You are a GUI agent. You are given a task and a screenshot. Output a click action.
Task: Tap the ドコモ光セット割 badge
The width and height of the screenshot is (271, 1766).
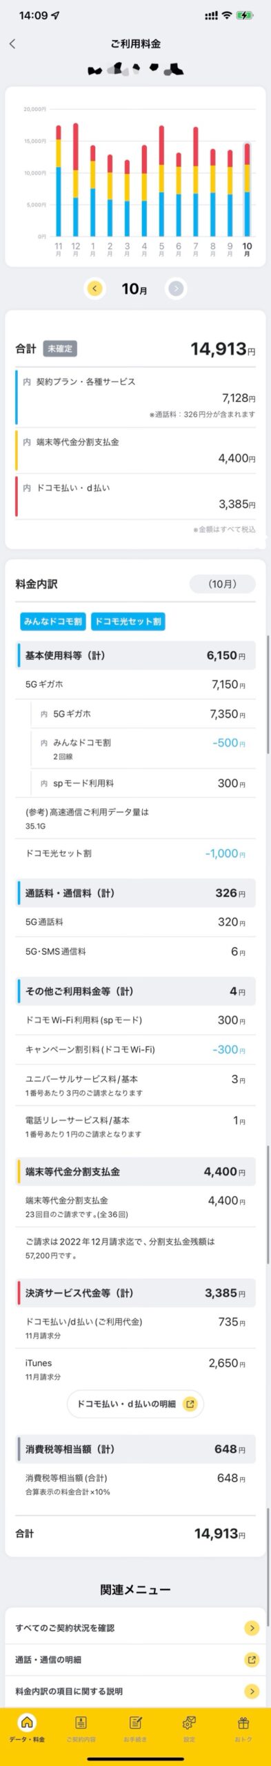(x=128, y=622)
